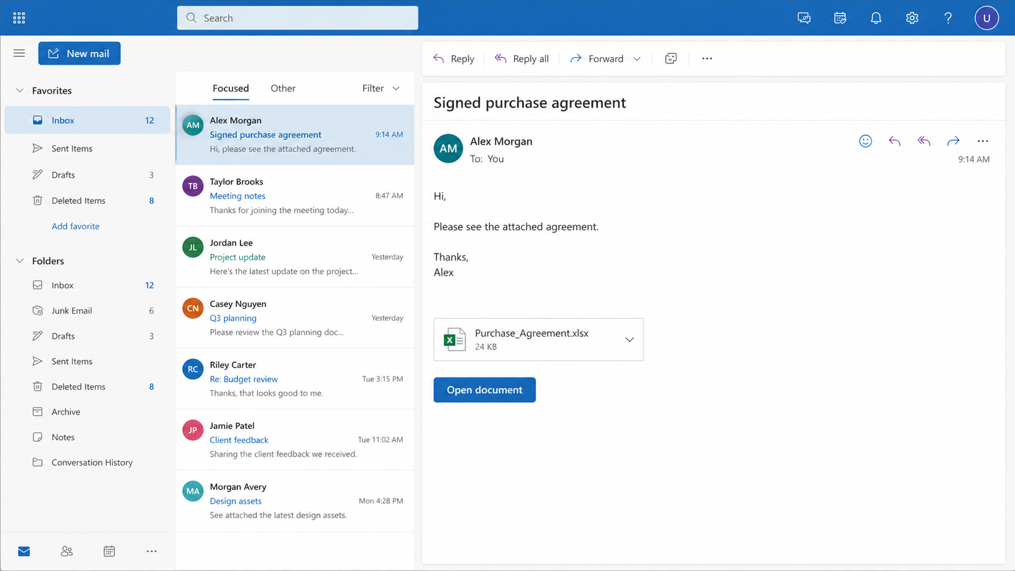
Task: Open the Notes folder
Action: point(87,437)
